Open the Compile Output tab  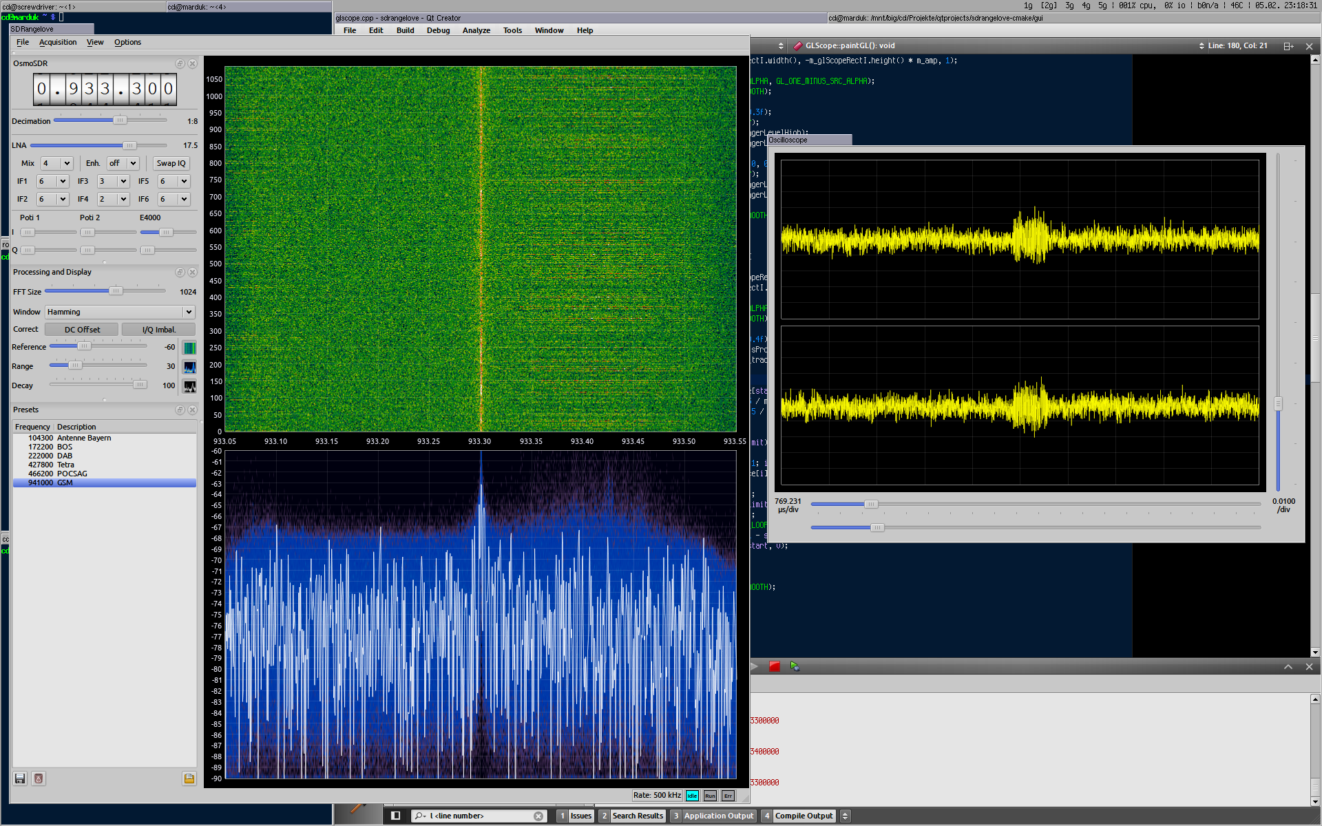coord(799,816)
